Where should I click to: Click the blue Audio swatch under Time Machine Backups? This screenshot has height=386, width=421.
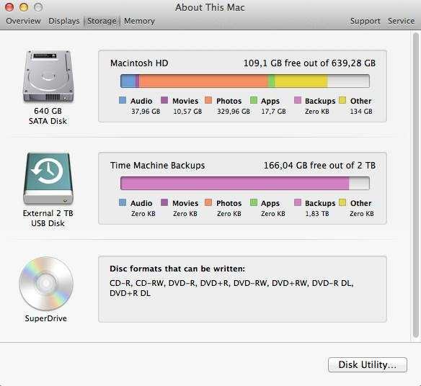[x=123, y=202]
